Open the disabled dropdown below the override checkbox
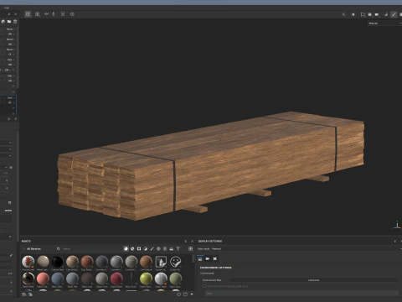402x302 pixels. pos(301,293)
